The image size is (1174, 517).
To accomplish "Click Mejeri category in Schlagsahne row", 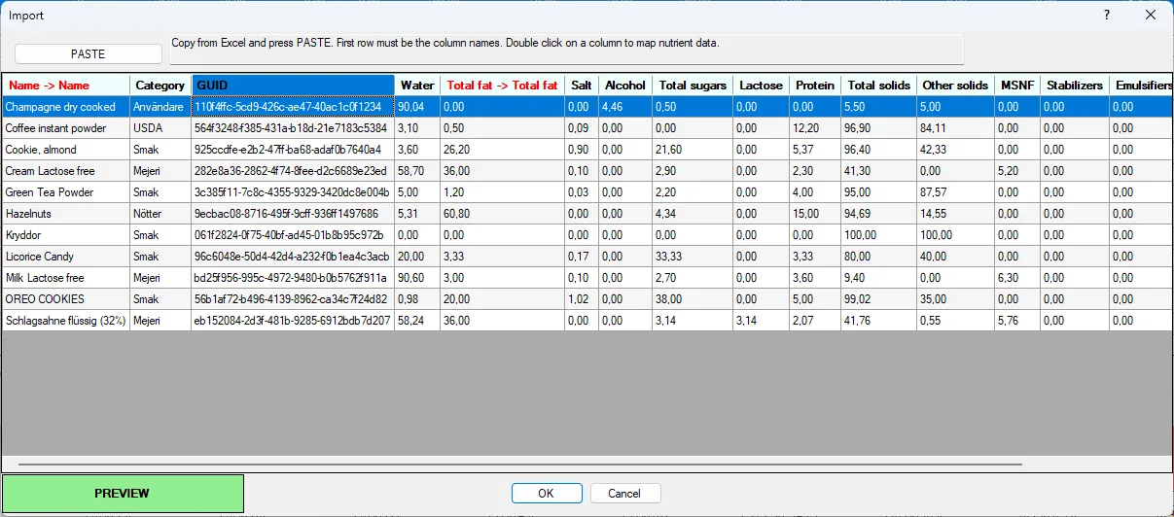I will coord(160,321).
